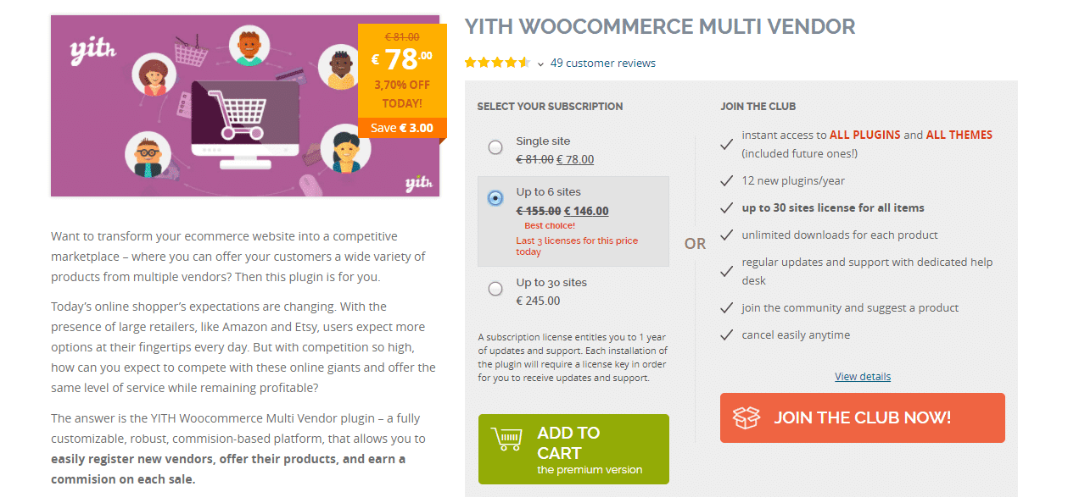The height and width of the screenshot is (503, 1068).
Task: Open the "49 customer reviews" link
Action: click(602, 63)
